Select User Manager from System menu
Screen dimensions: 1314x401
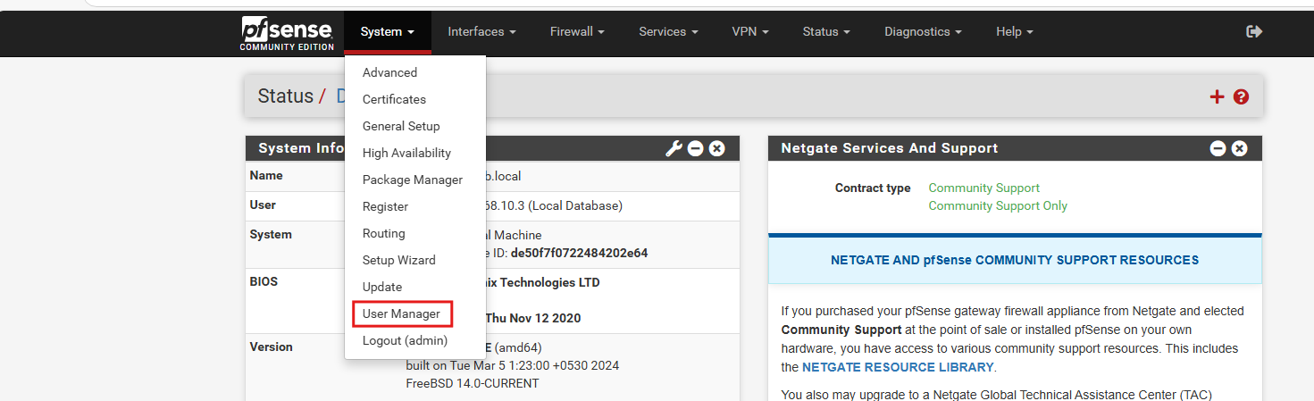(x=401, y=313)
